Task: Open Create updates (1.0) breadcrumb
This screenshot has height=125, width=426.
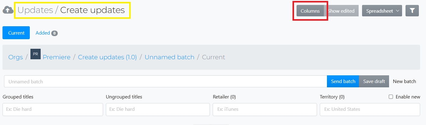Action: [107, 57]
